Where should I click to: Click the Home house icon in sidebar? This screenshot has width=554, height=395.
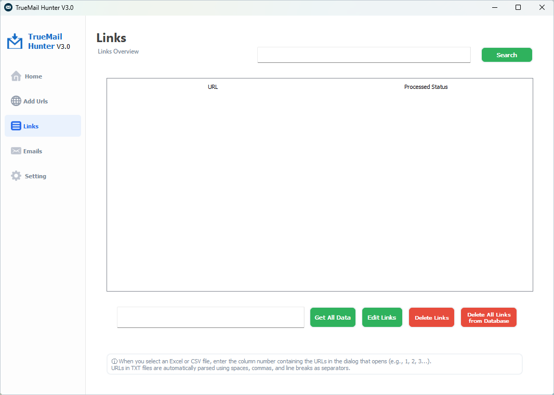(x=16, y=76)
